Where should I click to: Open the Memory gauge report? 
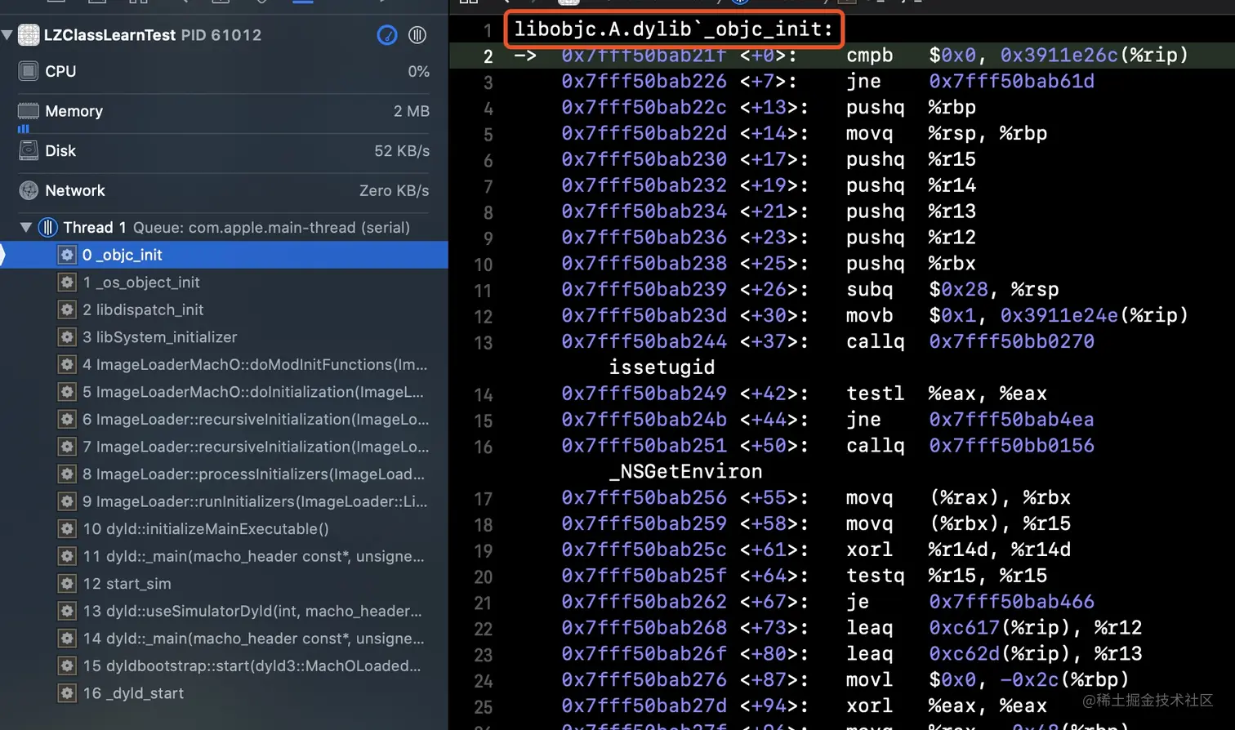pyautogui.click(x=224, y=111)
